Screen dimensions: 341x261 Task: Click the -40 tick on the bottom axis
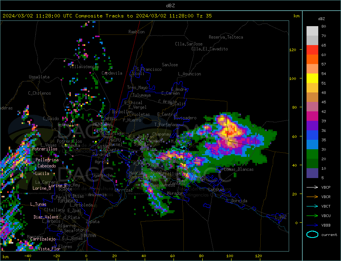click(x=28, y=256)
